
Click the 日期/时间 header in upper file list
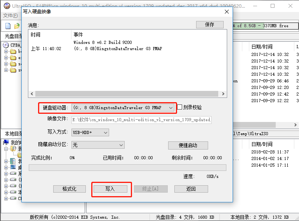[x=262, y=47]
